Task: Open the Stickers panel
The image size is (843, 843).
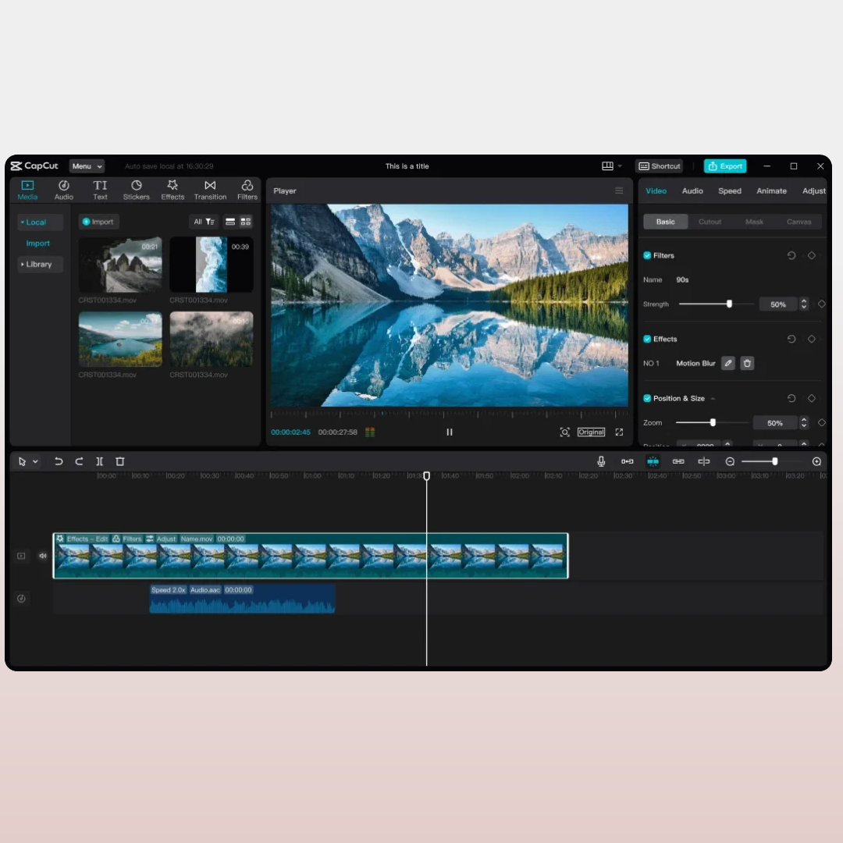Action: pos(136,190)
